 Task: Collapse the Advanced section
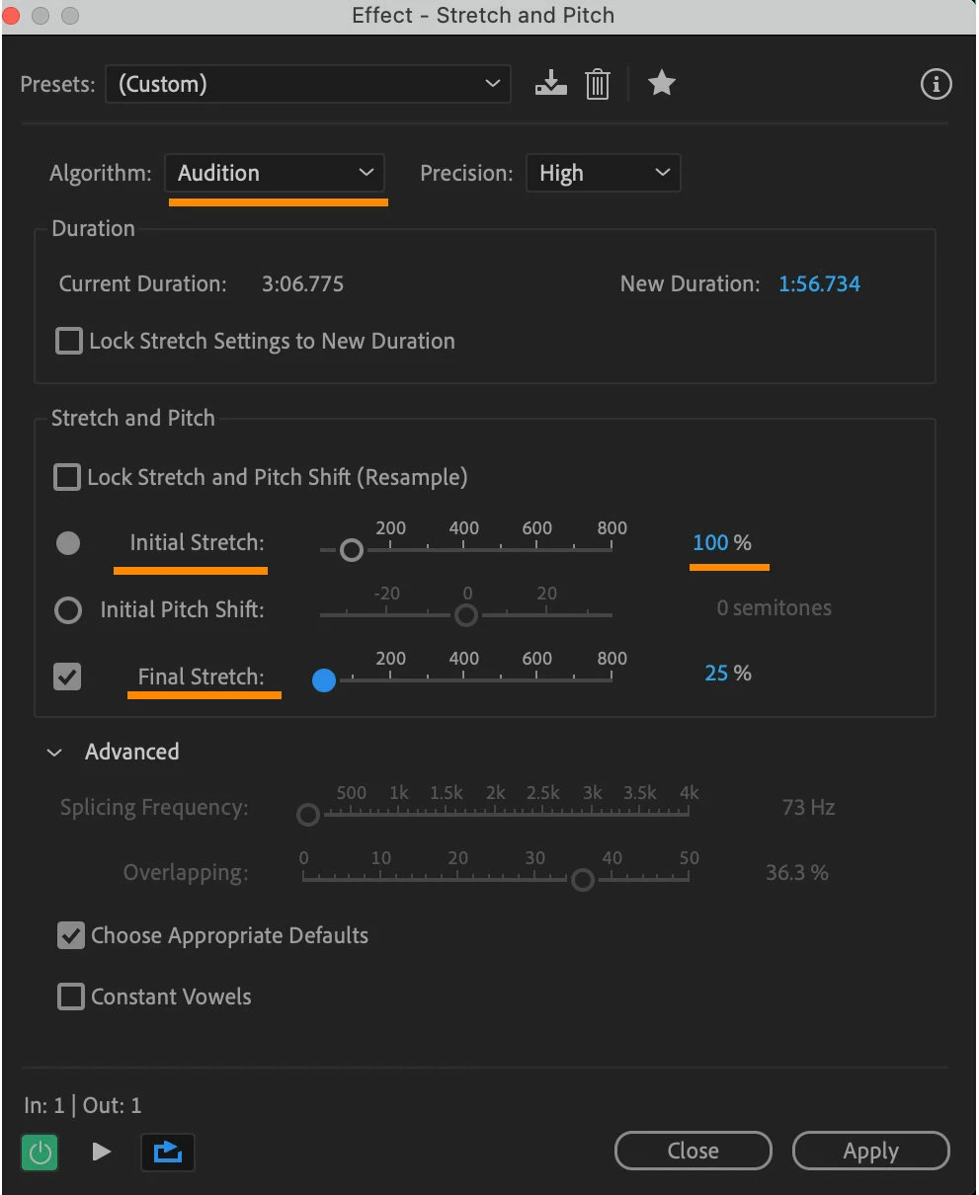pos(55,753)
